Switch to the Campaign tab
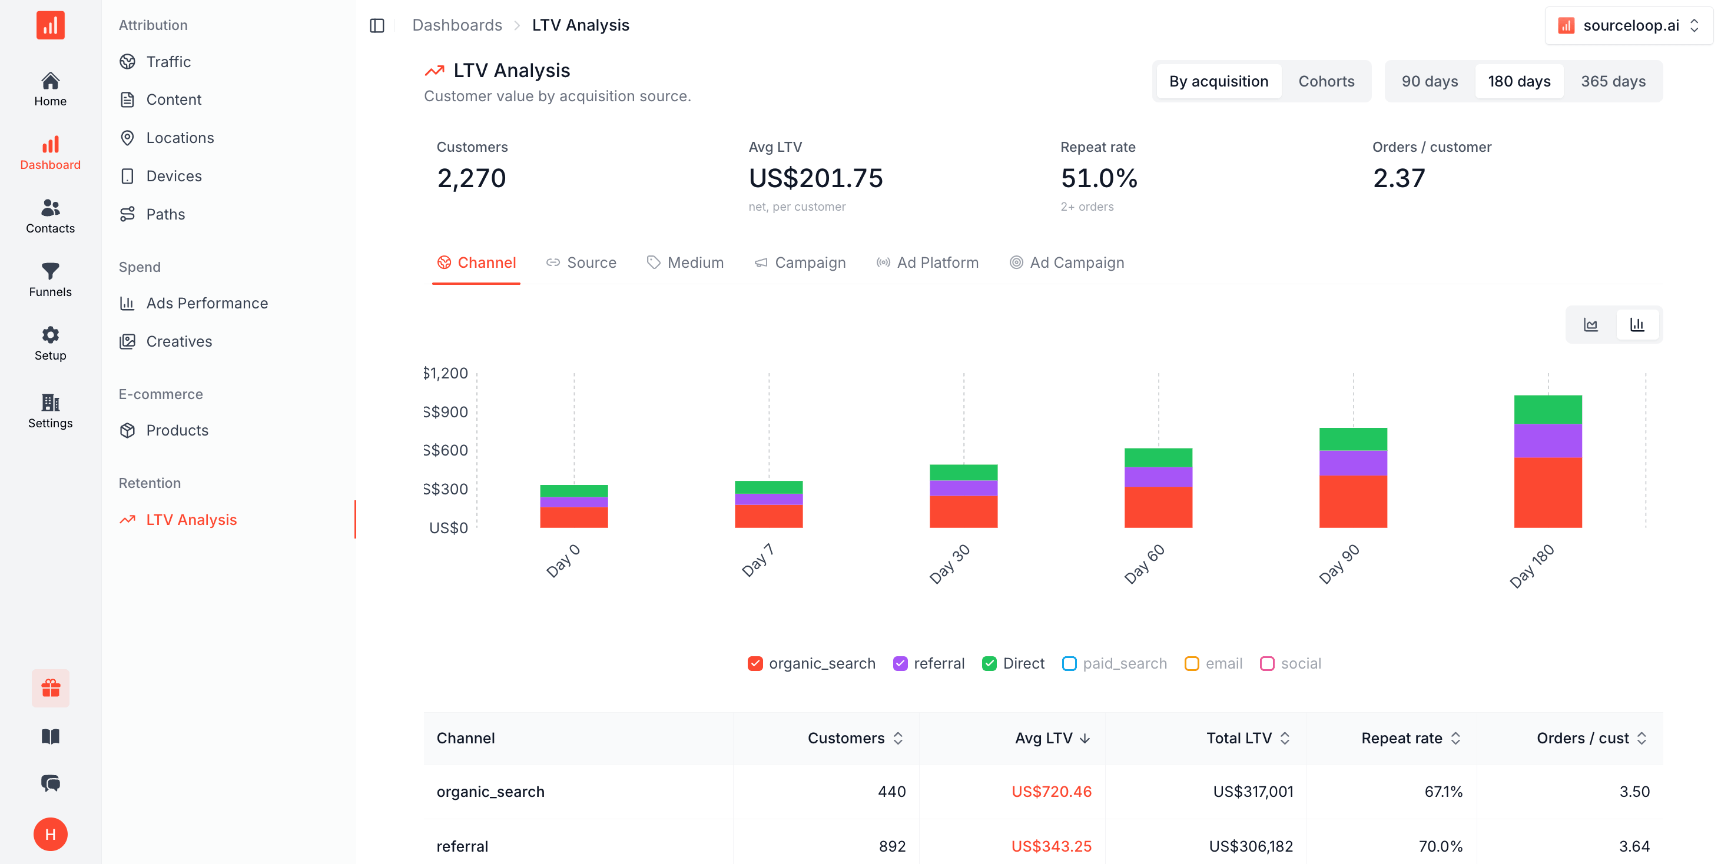This screenshot has height=864, width=1731. coord(800,262)
